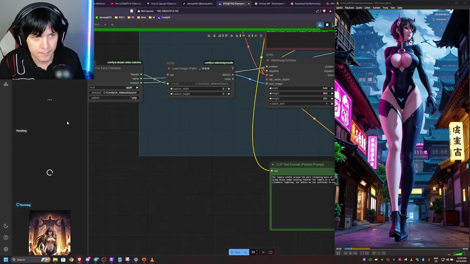Click the browser address bar bookmark icon
Image resolution: width=470 pixels, height=264 pixels.
click(x=131, y=11)
